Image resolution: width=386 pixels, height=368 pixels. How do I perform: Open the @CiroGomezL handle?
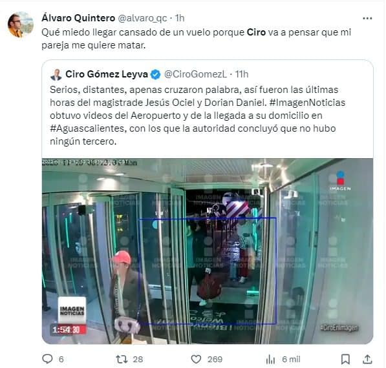[195, 74]
